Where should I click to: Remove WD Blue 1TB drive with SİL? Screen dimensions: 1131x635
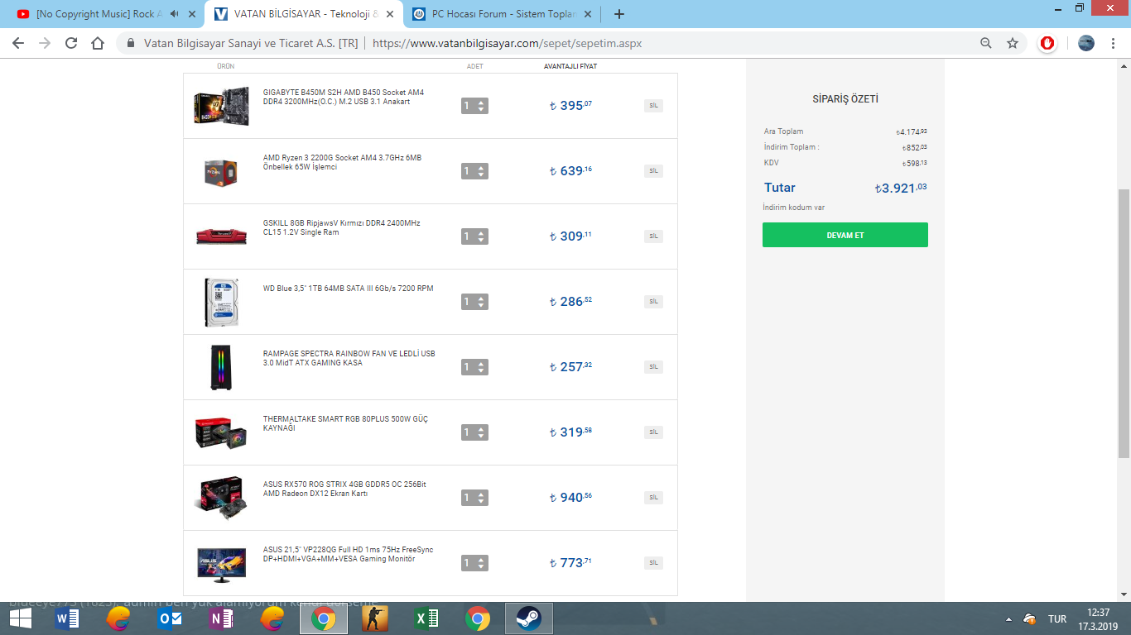(653, 302)
